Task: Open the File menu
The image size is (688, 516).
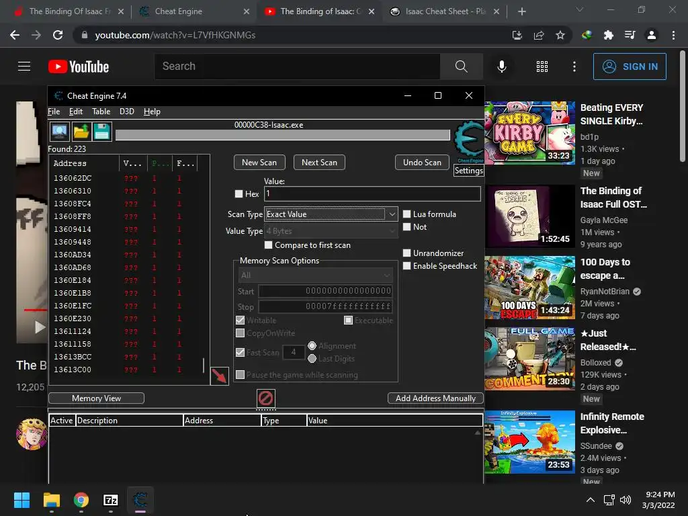Action: (54, 112)
